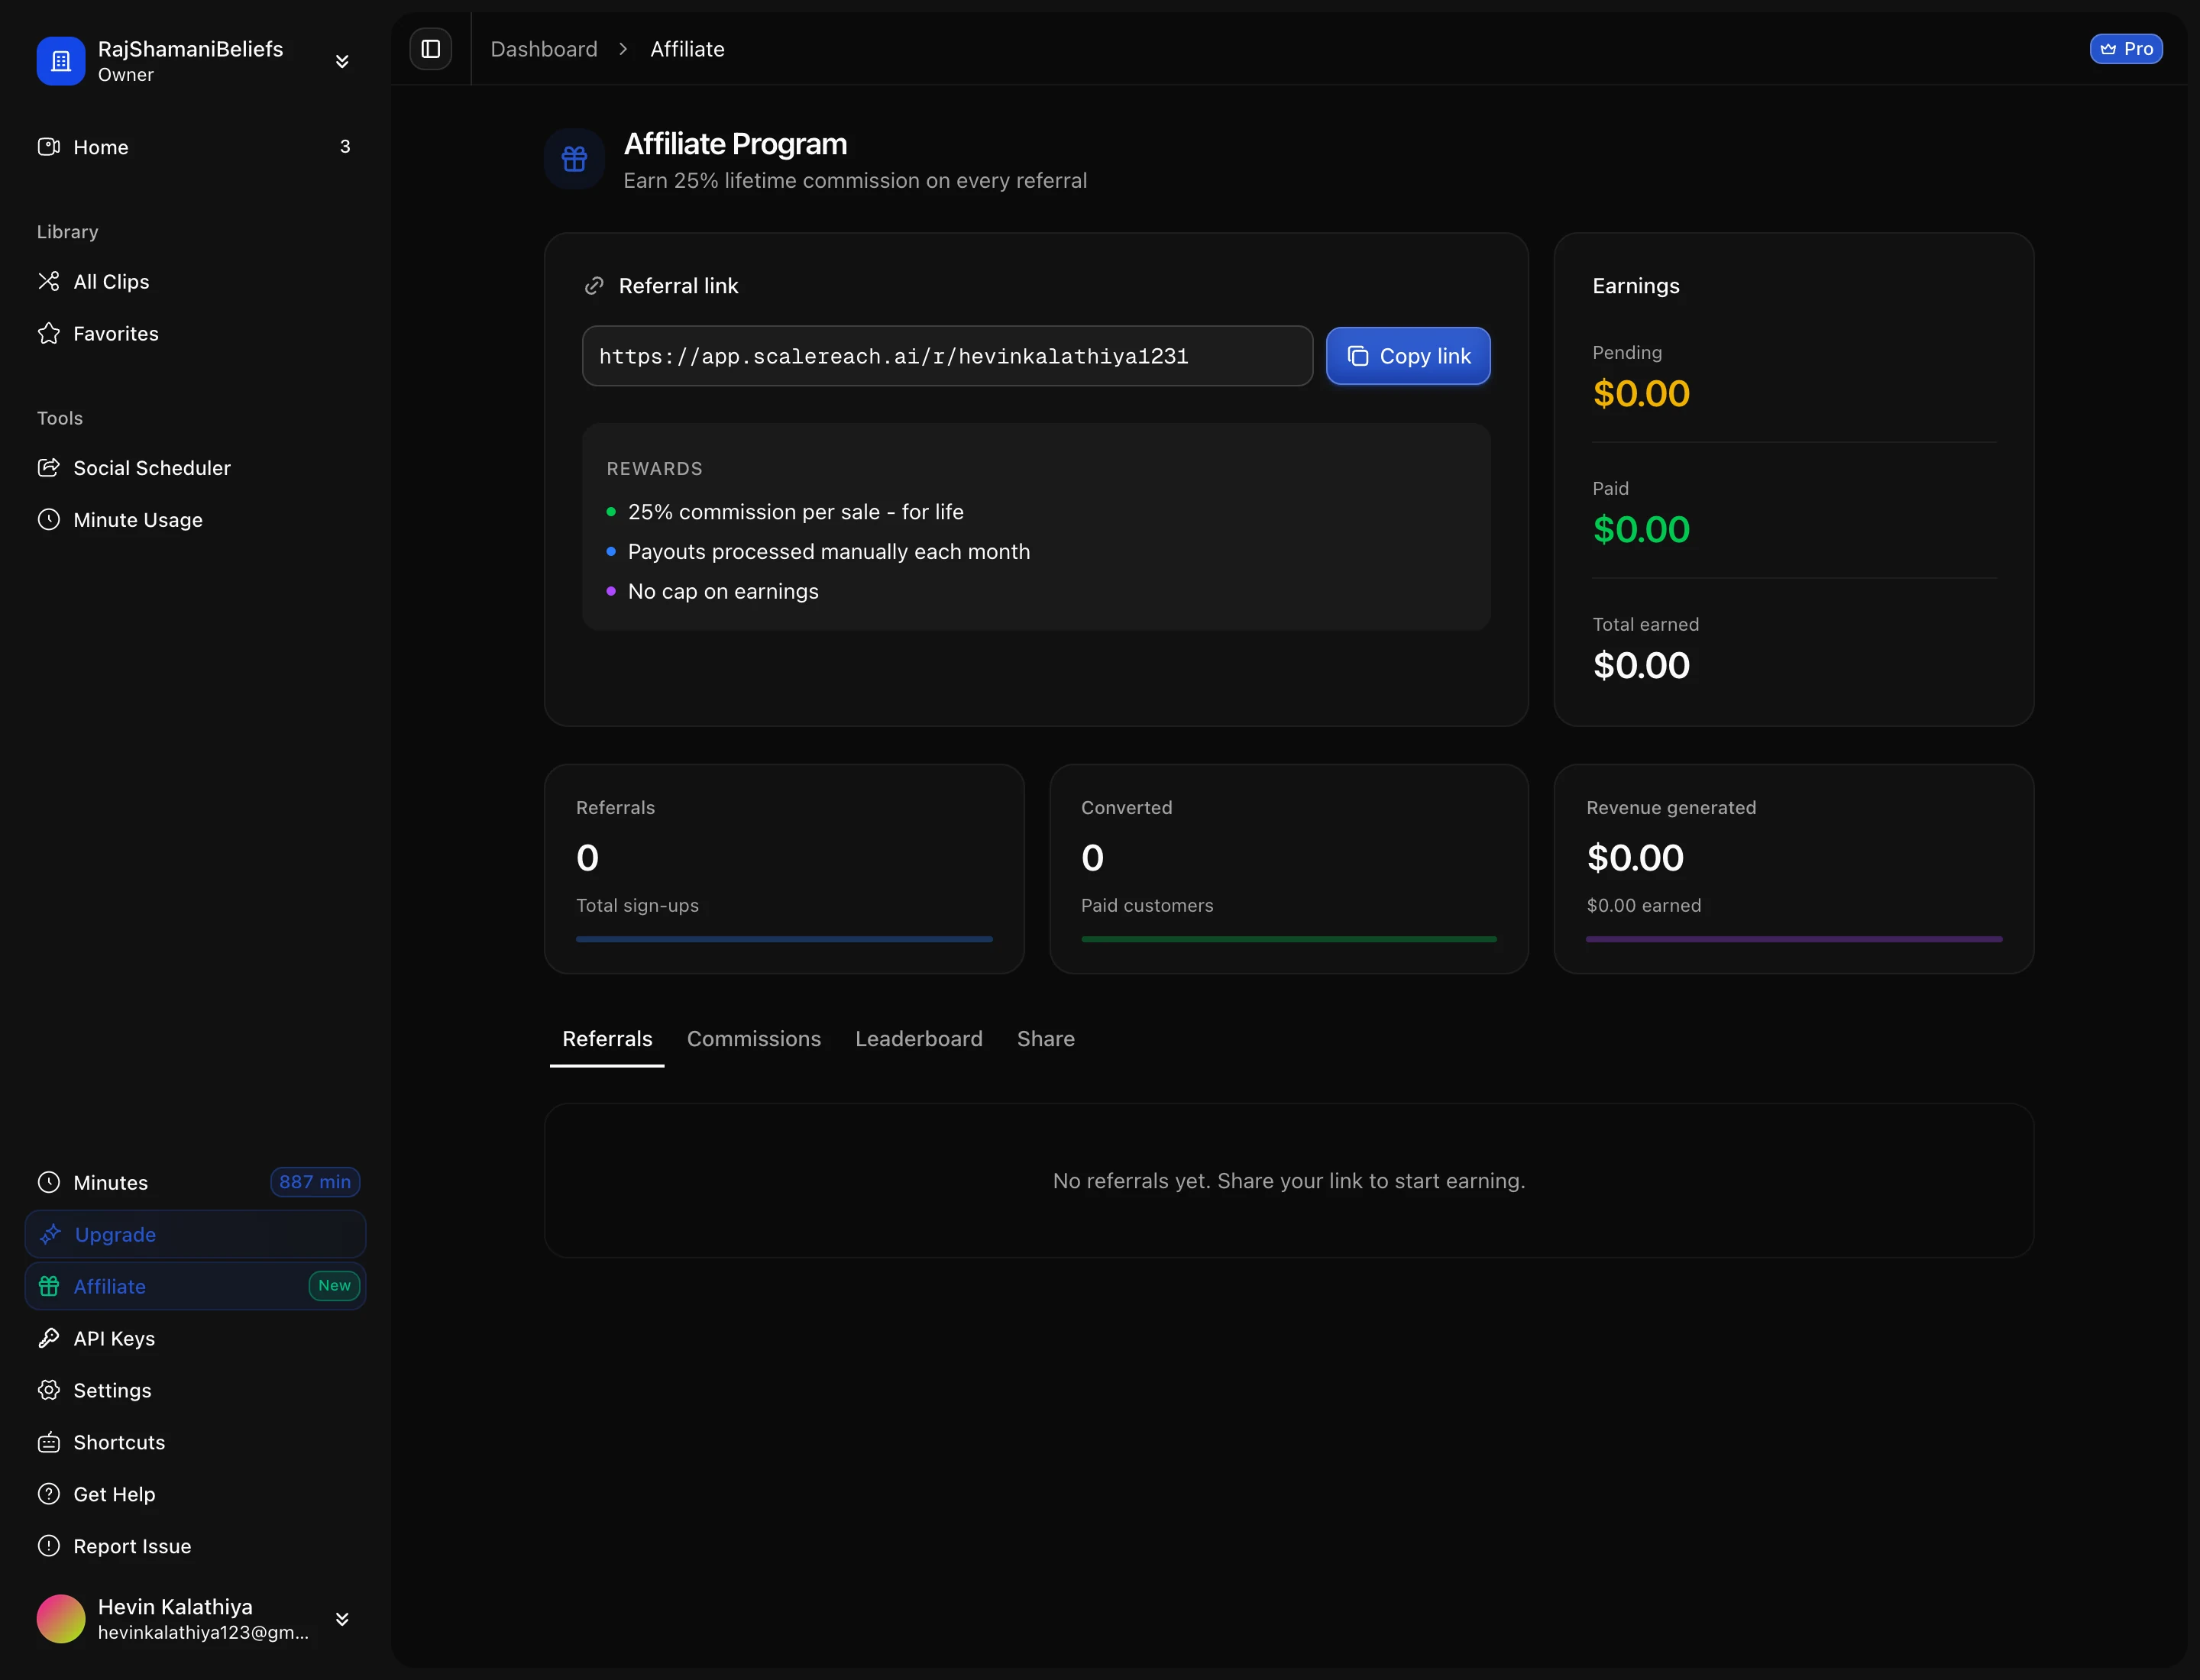Image resolution: width=2200 pixels, height=1680 pixels.
Task: Open the Report Issue link
Action: point(195,1546)
